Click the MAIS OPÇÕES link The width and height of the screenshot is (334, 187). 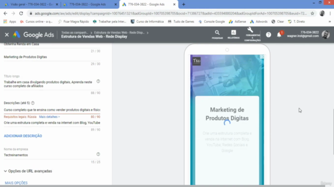[x=16, y=183]
